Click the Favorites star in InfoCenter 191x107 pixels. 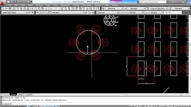pos(179,2)
